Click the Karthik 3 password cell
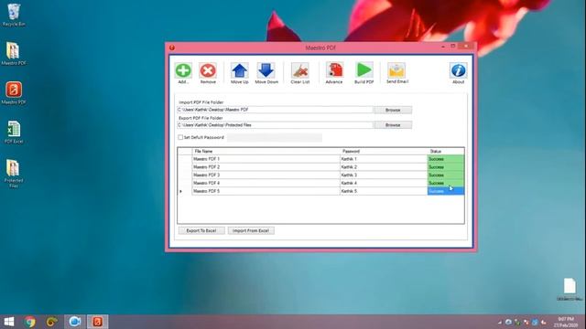Image resolution: width=586 pixels, height=329 pixels. (x=384, y=175)
